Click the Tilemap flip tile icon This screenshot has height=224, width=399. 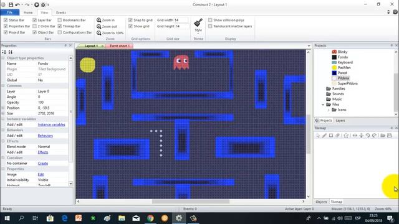pyautogui.click(x=361, y=136)
